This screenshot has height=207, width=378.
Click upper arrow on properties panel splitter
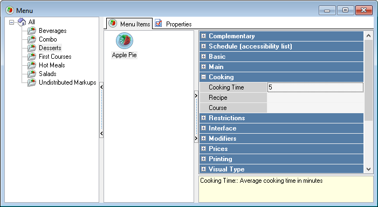pyautogui.click(x=196, y=95)
